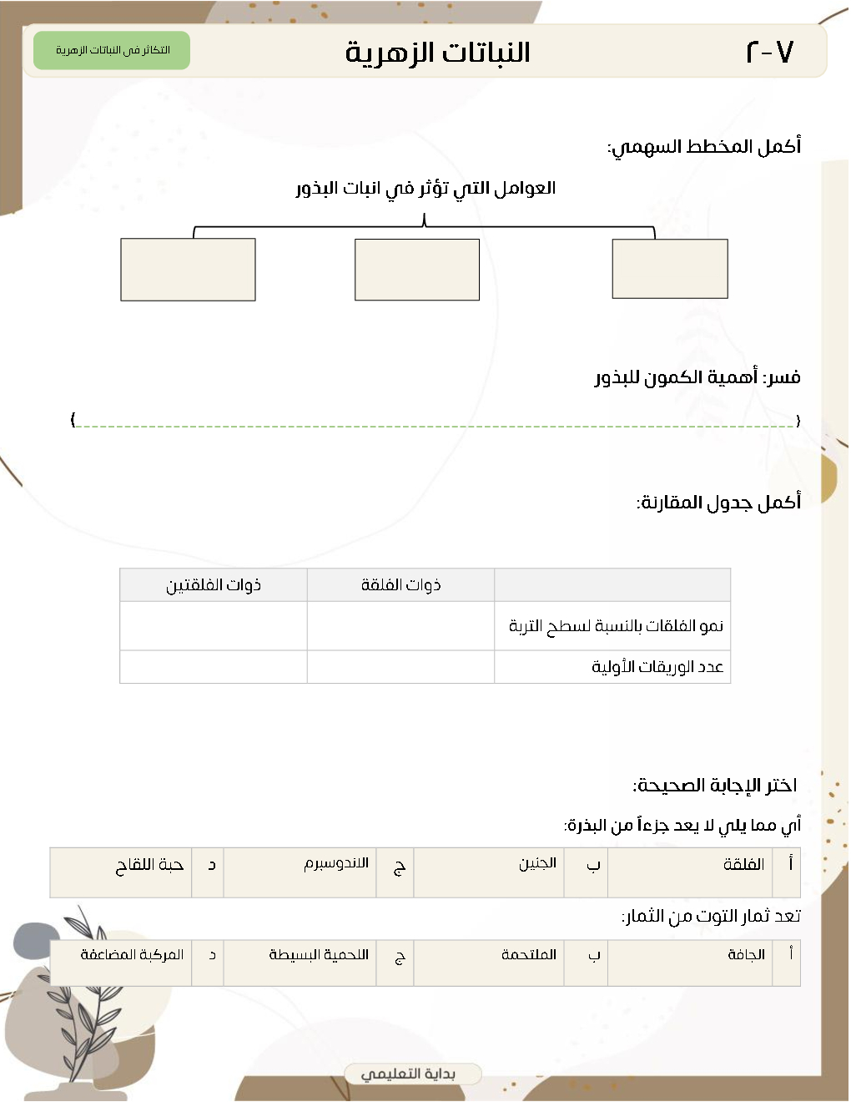The height and width of the screenshot is (1102, 851).
Task: Click the page title 'النباتات الزهرية'
Action: point(437,52)
